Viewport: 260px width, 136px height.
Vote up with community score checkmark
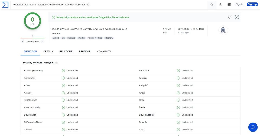pyautogui.click(x=43, y=42)
